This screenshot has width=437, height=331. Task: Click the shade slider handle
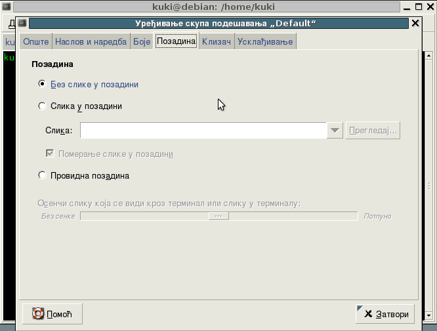(218, 216)
